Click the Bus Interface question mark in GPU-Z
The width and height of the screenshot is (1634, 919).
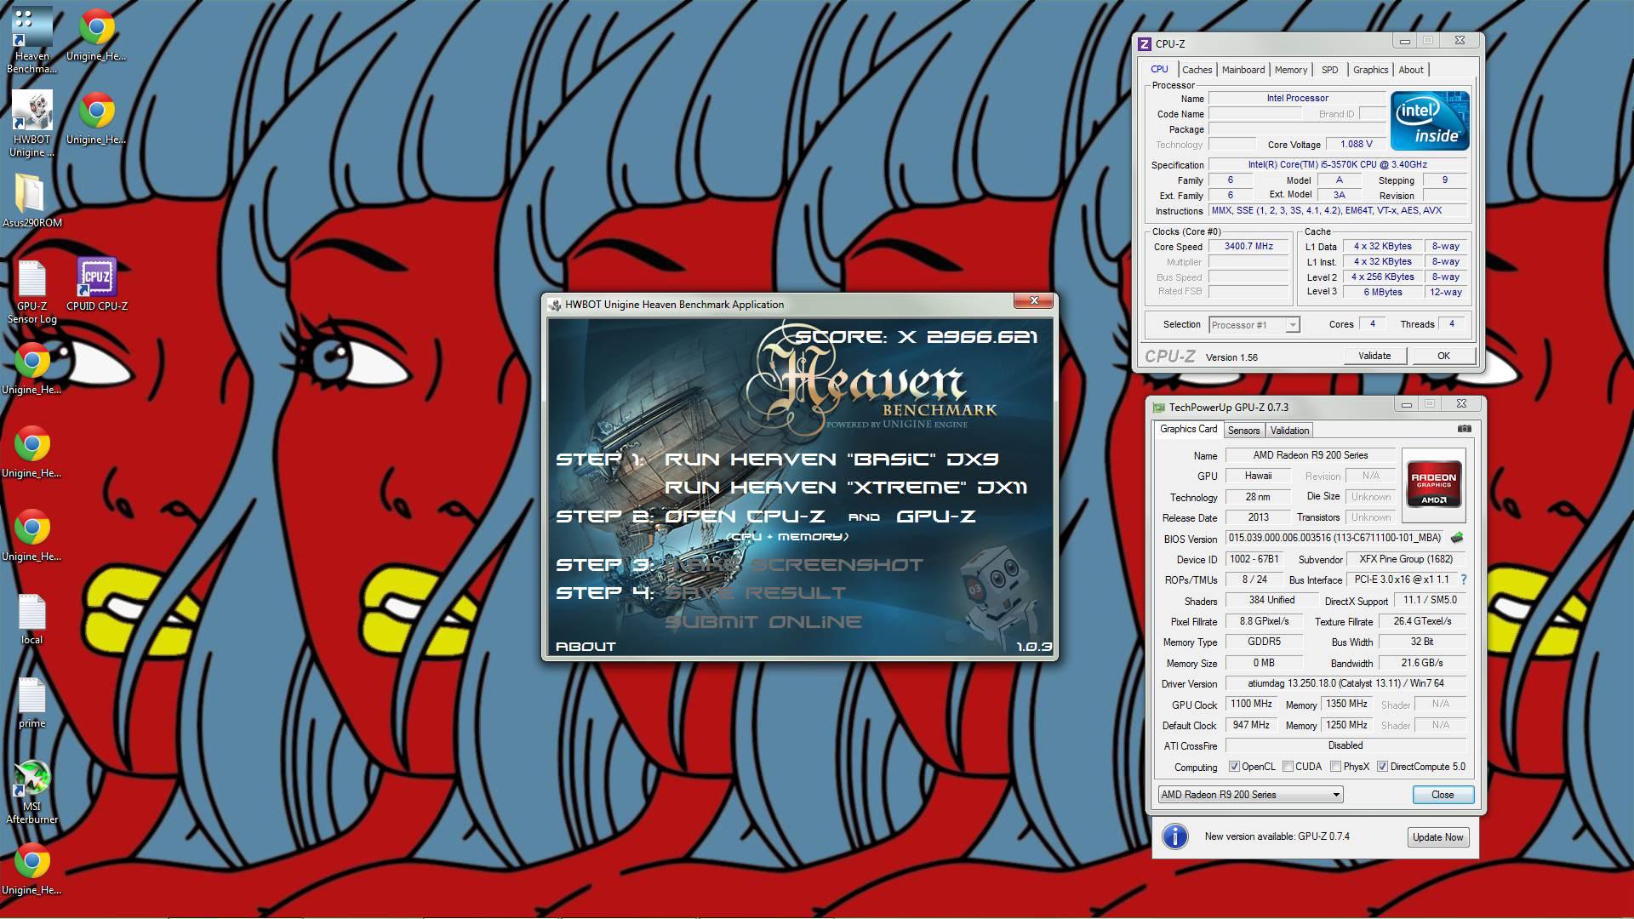point(1464,579)
